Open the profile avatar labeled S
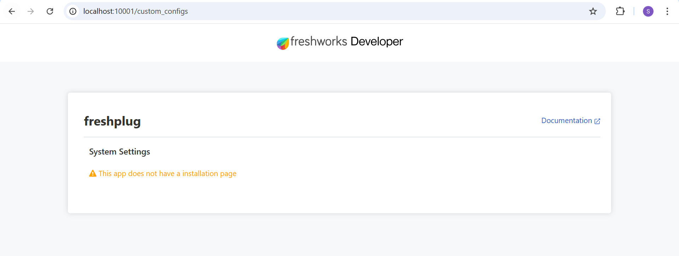 click(648, 11)
